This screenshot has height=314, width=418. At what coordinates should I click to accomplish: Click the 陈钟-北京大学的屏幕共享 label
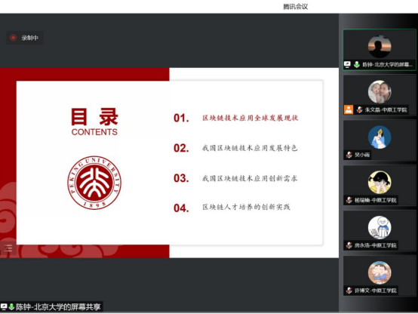(x=58, y=306)
